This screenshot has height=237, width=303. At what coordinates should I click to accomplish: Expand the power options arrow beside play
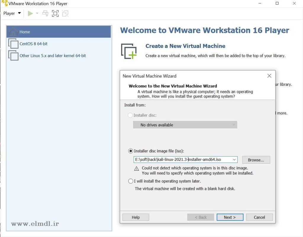(x=37, y=13)
